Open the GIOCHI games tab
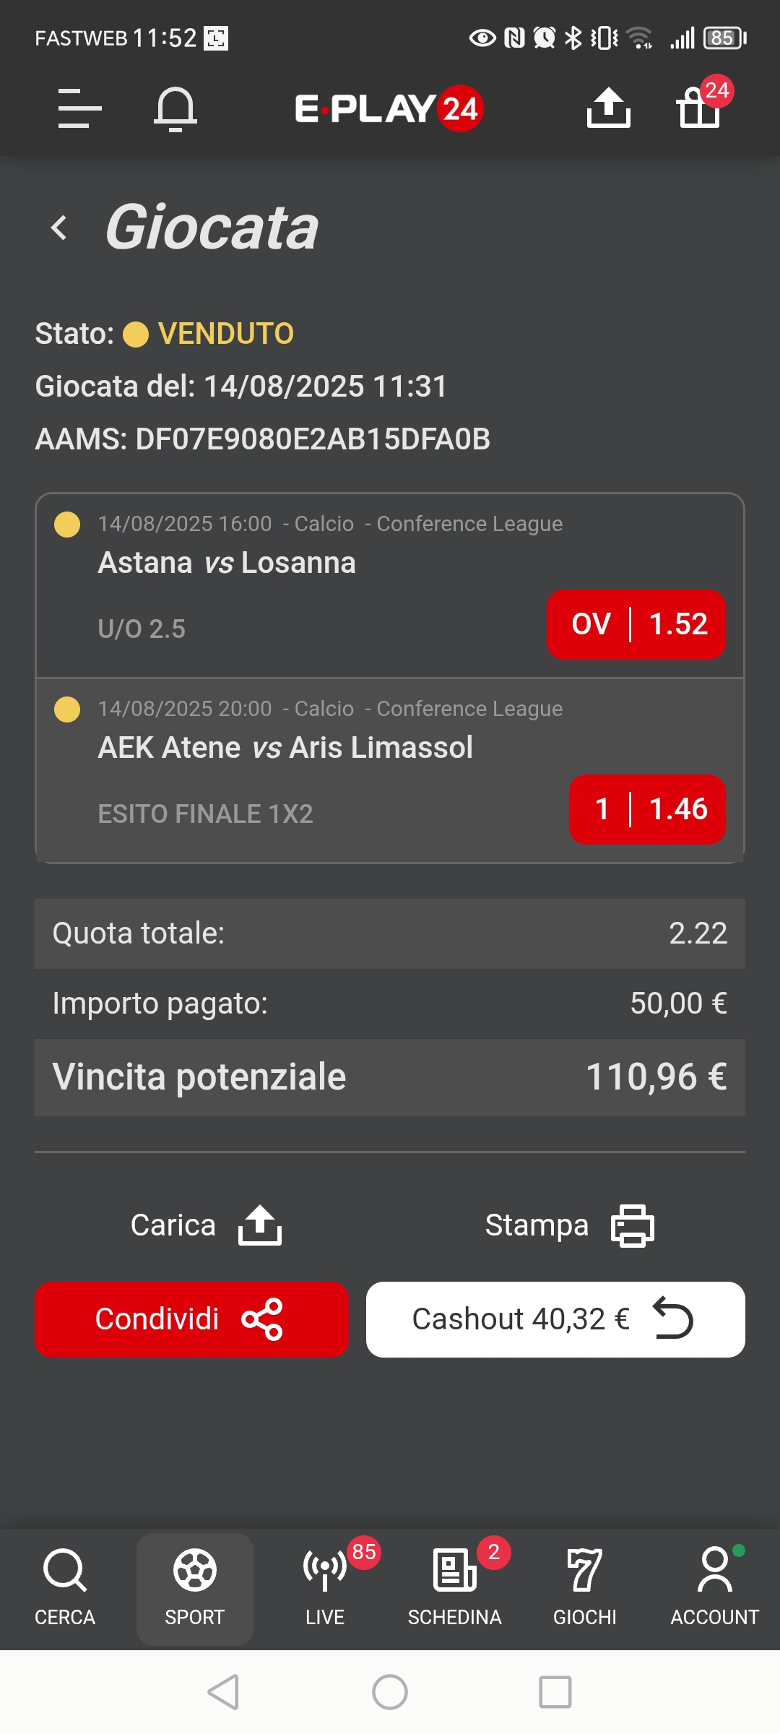Image resolution: width=780 pixels, height=1734 pixels. 585,1588
